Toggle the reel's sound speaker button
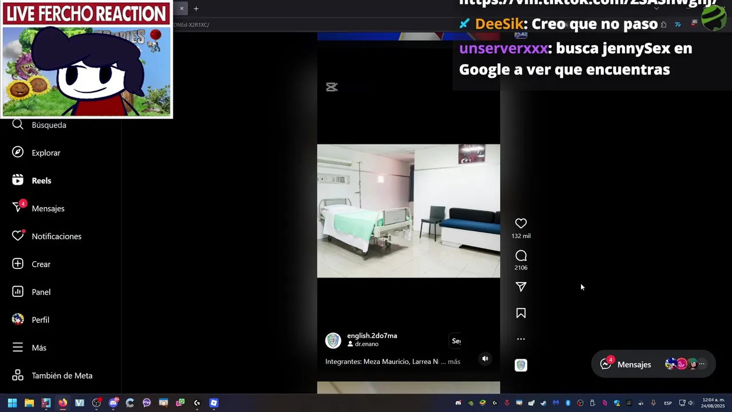The width and height of the screenshot is (732, 412). (485, 359)
